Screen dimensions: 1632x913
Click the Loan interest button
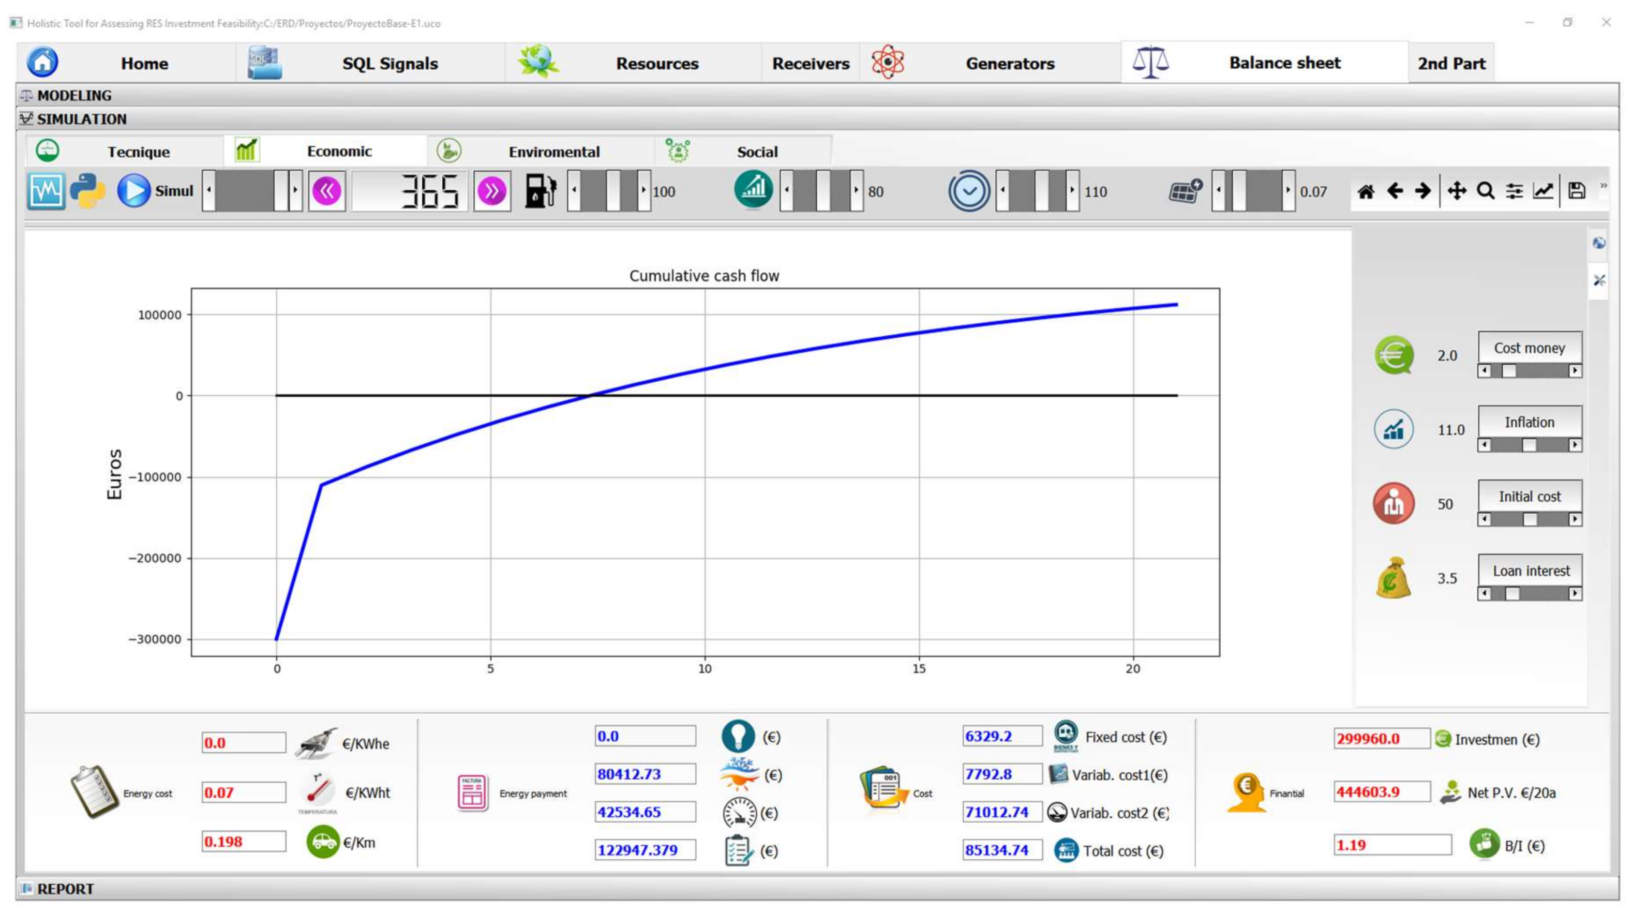pyautogui.click(x=1531, y=571)
